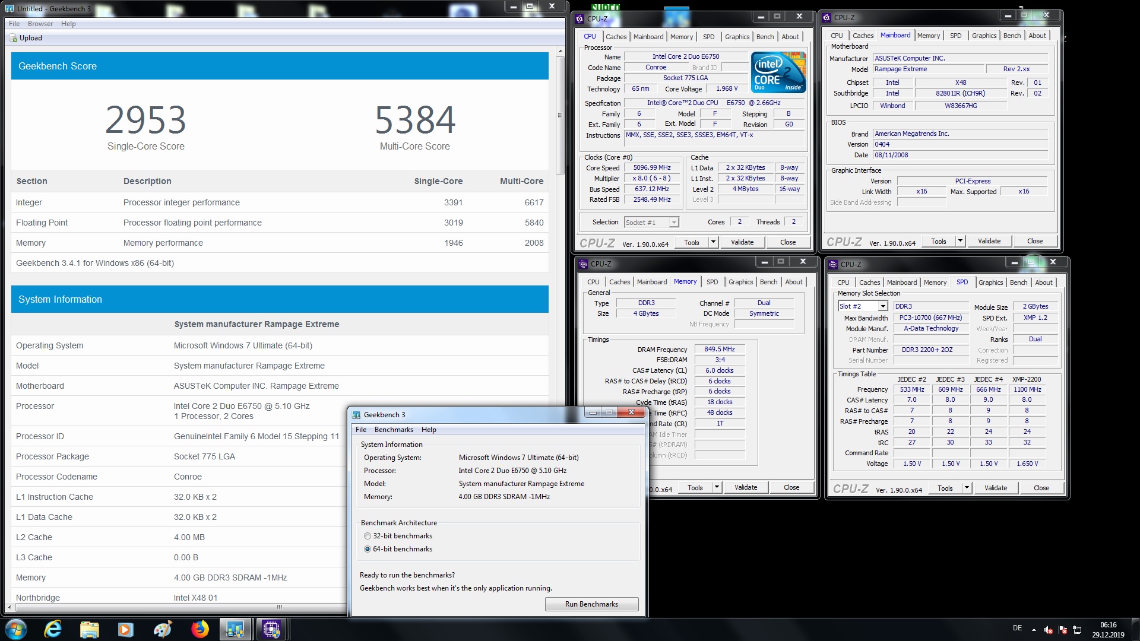Switch to the CPU-Z taskbar button
1140x641 pixels.
coord(271,629)
